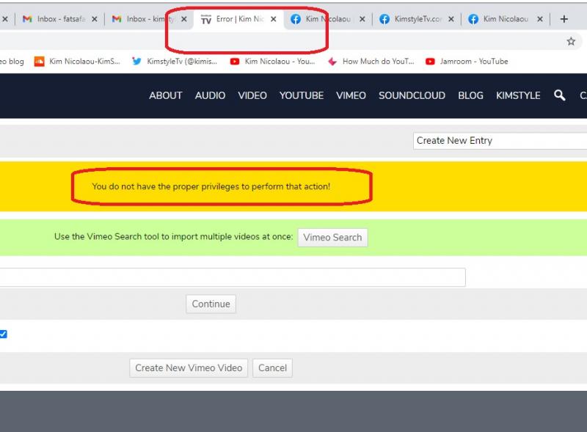
Task: Bookmark this page with the star icon
Action: pyautogui.click(x=571, y=41)
